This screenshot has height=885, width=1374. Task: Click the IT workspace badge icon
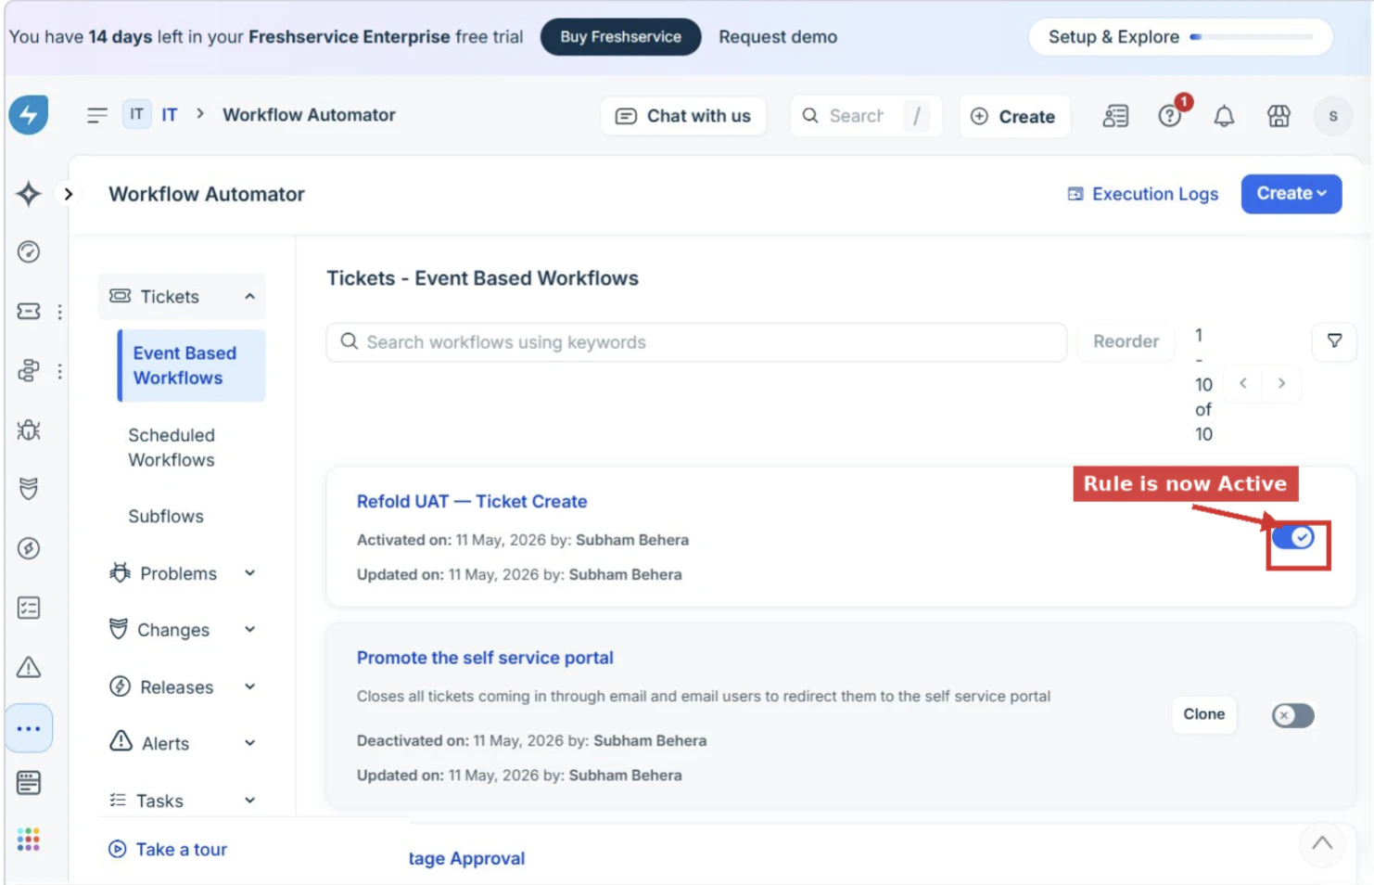pos(136,114)
